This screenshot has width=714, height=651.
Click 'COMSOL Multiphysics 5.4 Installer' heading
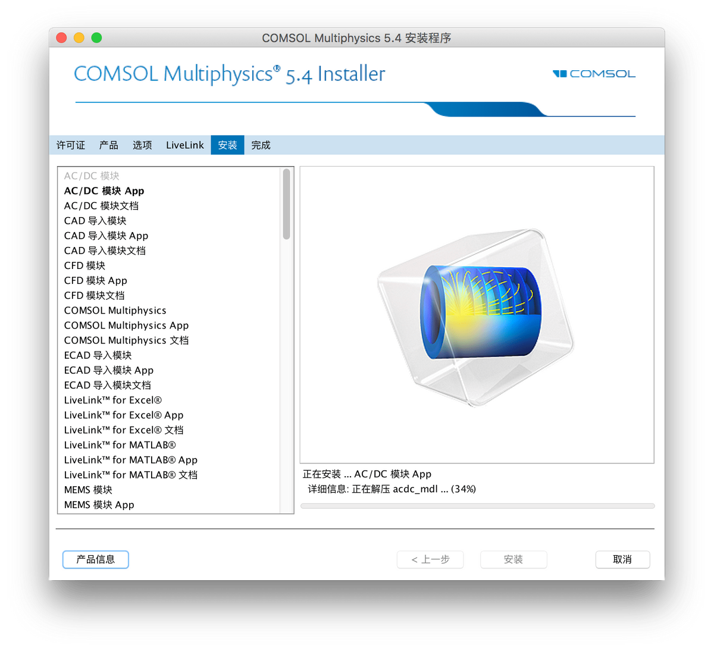[x=229, y=74]
